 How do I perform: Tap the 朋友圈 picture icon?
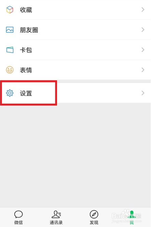[10, 30]
